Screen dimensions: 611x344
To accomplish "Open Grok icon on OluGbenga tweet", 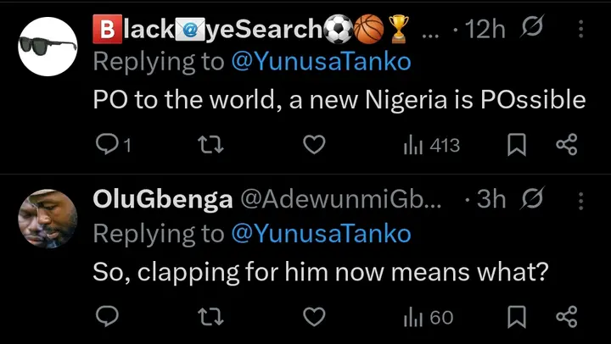I will pos(534,200).
